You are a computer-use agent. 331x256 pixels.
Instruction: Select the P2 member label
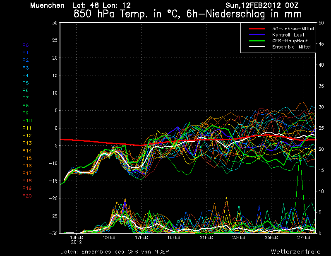coord(26,60)
